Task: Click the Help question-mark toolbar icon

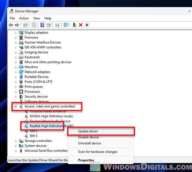Action: (42, 25)
